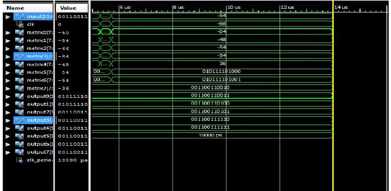Click the metric5 bus icon
The image size is (391, 191).
(x=19, y=72)
